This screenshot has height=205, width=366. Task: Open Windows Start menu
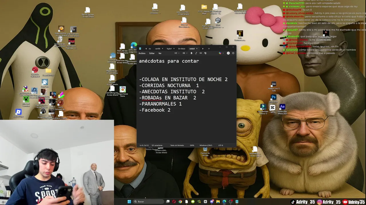(x=129, y=202)
